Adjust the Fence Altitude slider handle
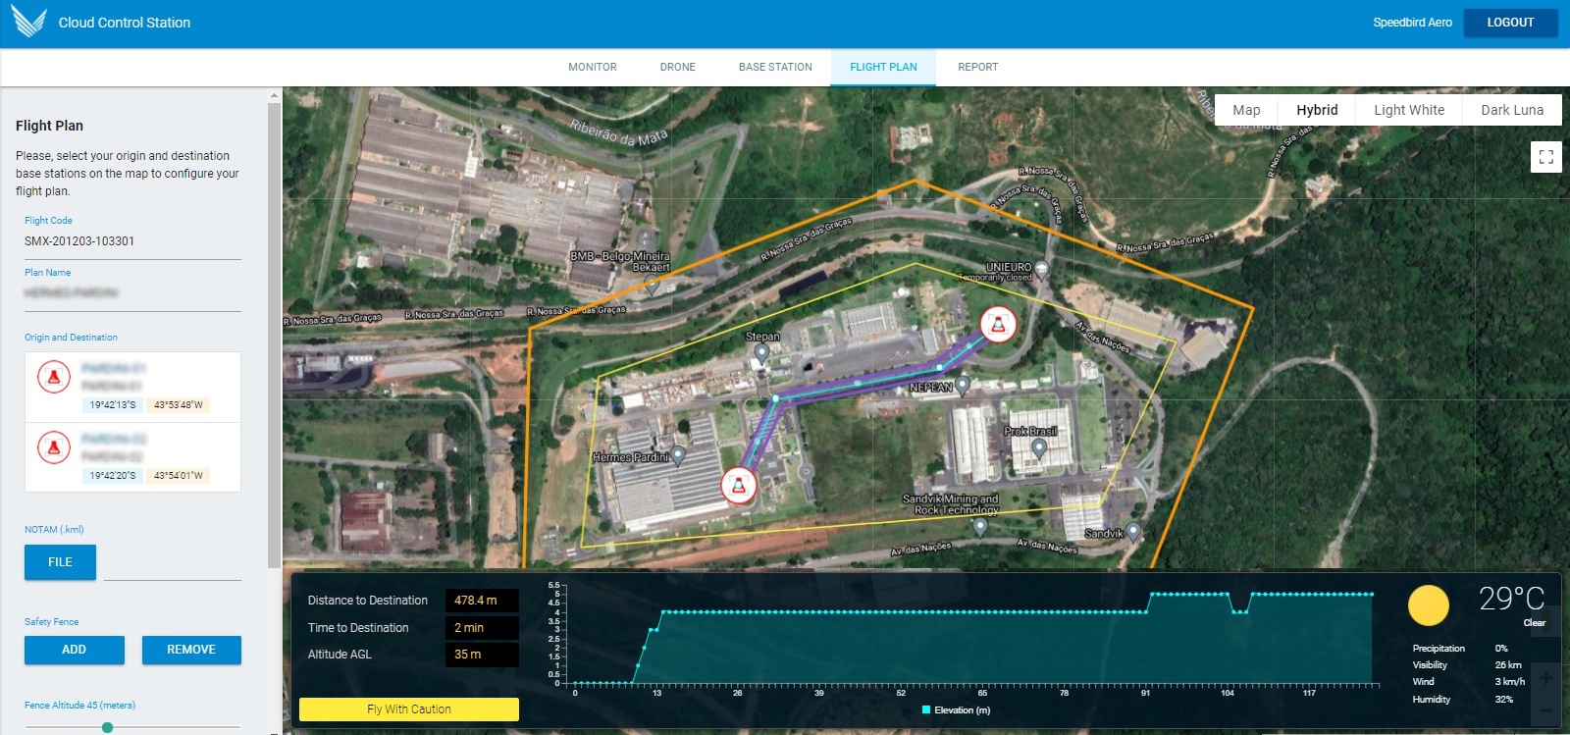This screenshot has height=735, width=1570. click(107, 727)
